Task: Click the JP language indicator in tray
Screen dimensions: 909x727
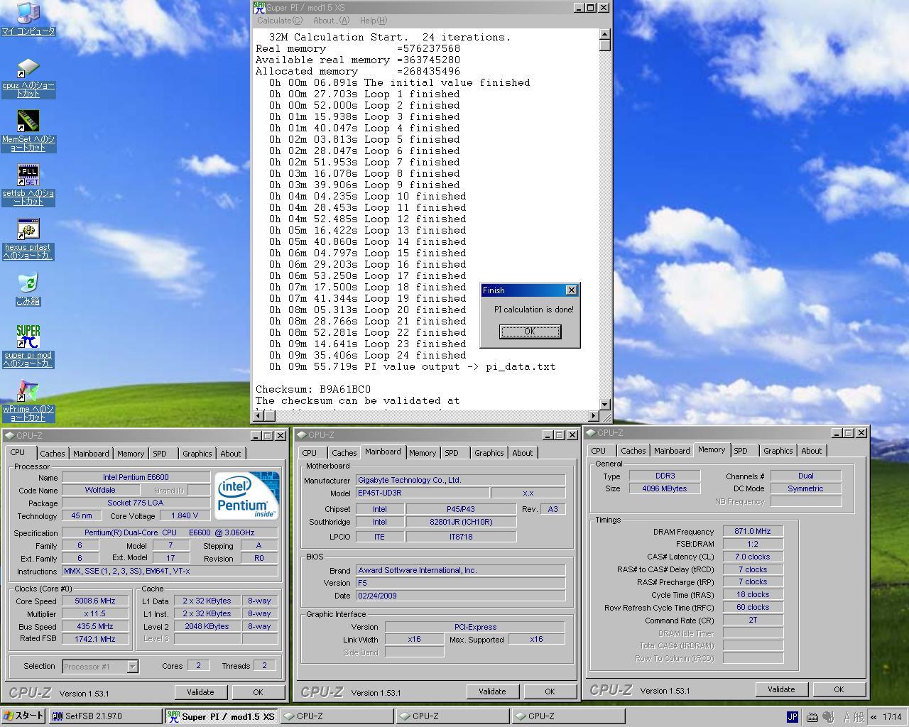Action: click(x=793, y=717)
